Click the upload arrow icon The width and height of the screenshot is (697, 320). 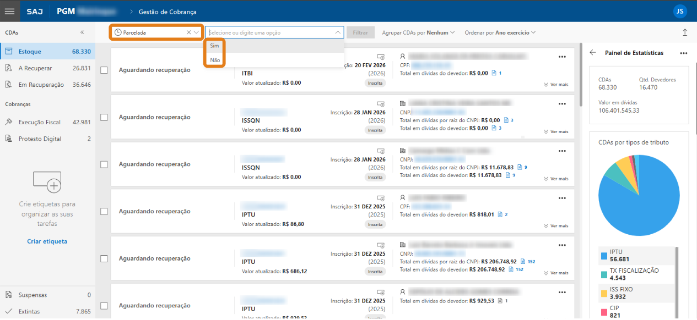point(685,32)
